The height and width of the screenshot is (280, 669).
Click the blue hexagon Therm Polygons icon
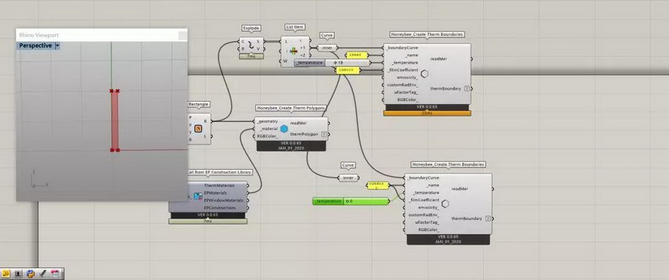284,129
